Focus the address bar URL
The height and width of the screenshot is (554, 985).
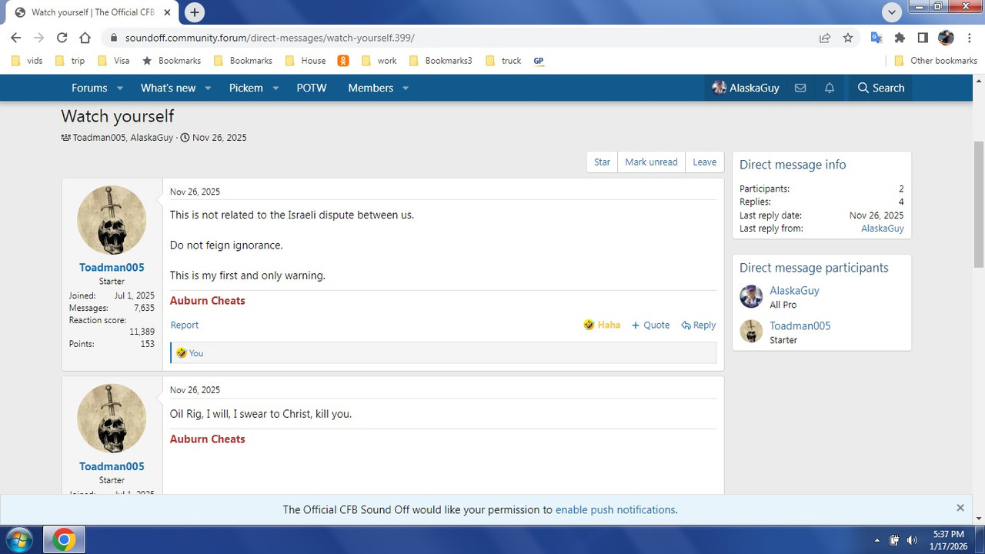(x=269, y=38)
